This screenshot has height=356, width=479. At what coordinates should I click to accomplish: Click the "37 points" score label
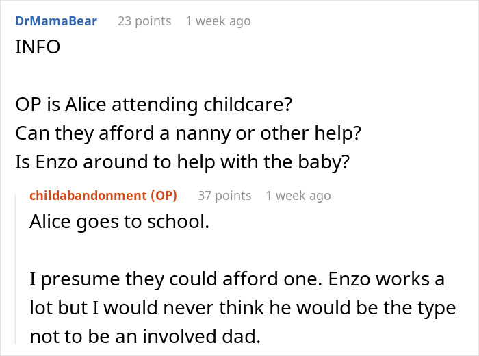pos(224,195)
